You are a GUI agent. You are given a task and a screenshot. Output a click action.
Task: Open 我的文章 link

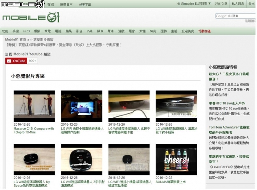pos(221,4)
